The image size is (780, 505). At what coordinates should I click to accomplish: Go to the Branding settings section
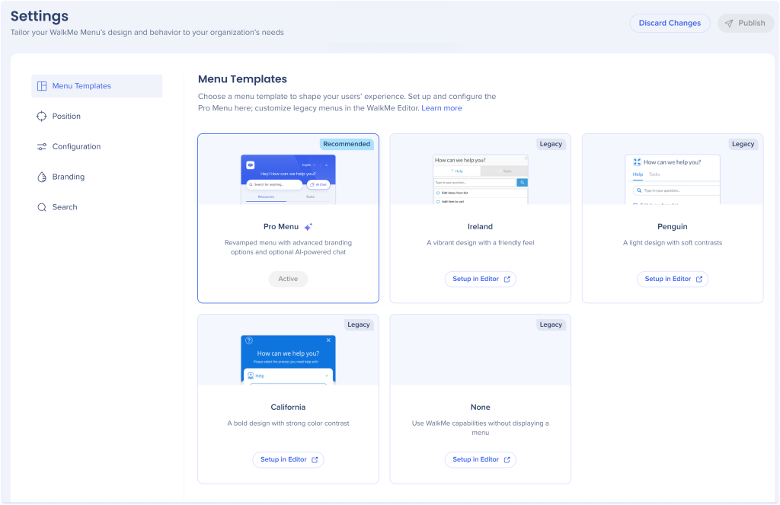[x=69, y=177]
